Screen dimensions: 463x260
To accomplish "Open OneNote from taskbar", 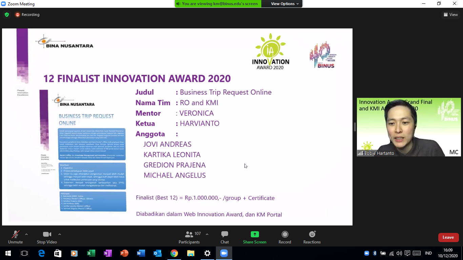I will [x=107, y=253].
